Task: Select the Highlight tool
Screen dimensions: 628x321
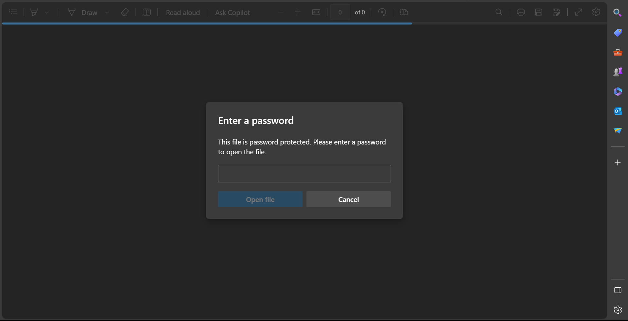Action: tap(34, 12)
